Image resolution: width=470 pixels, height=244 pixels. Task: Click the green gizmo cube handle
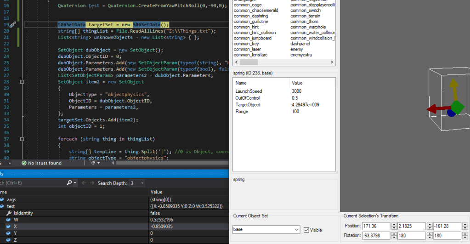click(458, 108)
